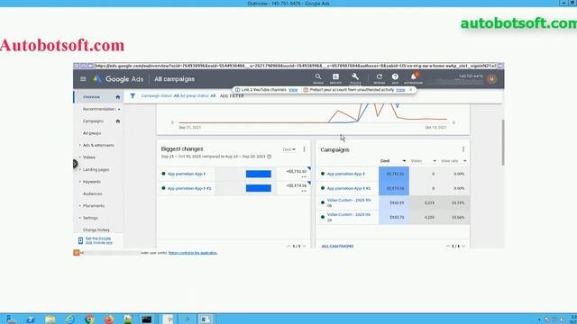577x324 pixels.
Task: Open File Explorer folder in taskbar
Action: (x=50, y=319)
